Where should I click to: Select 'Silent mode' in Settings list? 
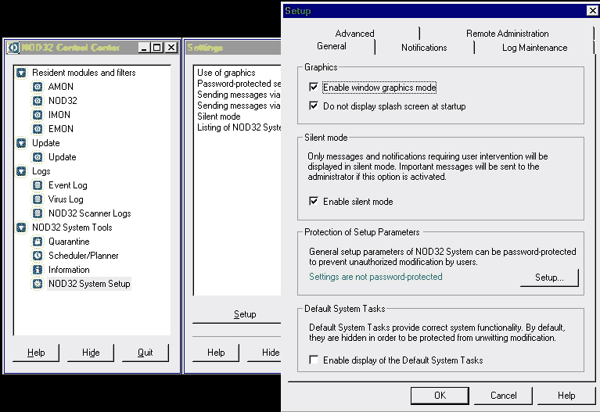[218, 116]
